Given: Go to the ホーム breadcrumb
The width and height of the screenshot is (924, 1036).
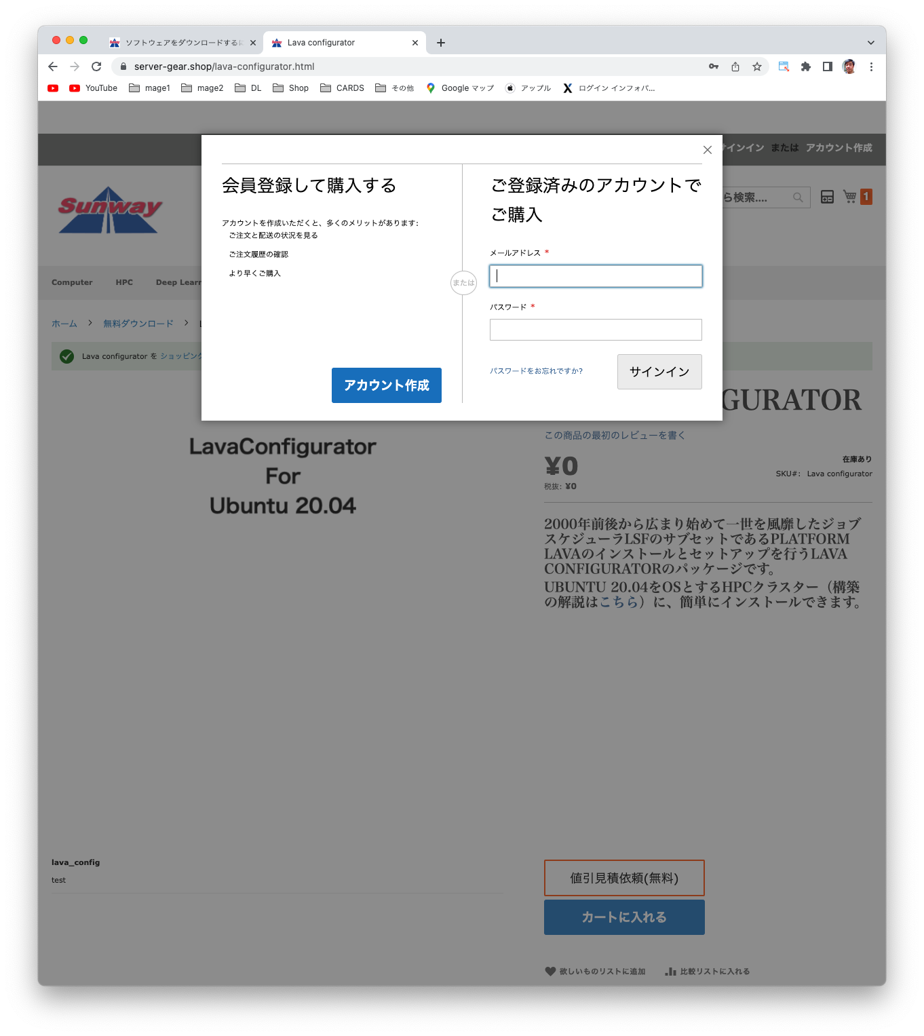Looking at the screenshot, I should click(64, 324).
